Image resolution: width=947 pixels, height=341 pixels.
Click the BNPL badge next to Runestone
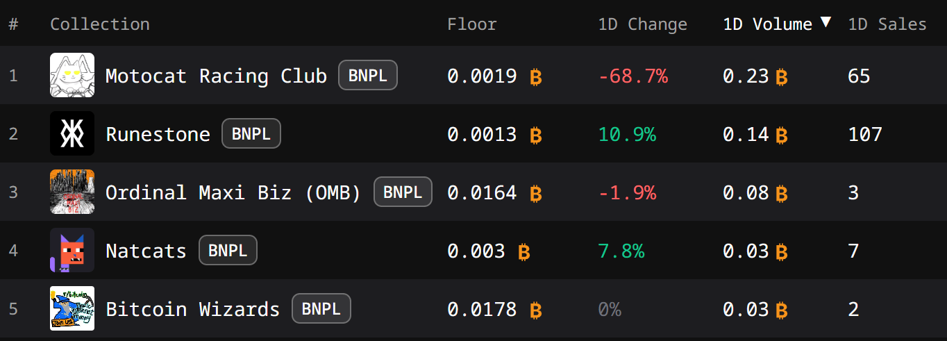pyautogui.click(x=251, y=133)
